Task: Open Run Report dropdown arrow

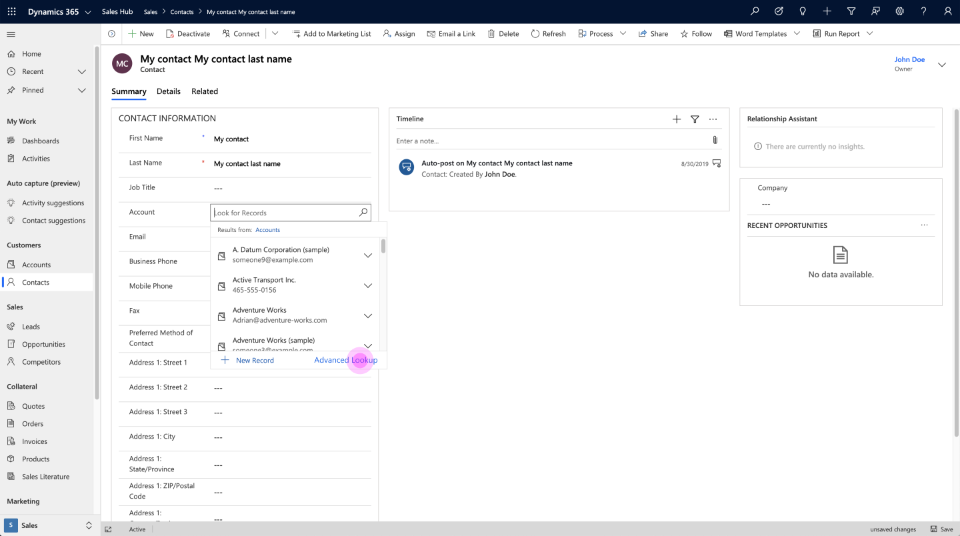Action: point(869,33)
